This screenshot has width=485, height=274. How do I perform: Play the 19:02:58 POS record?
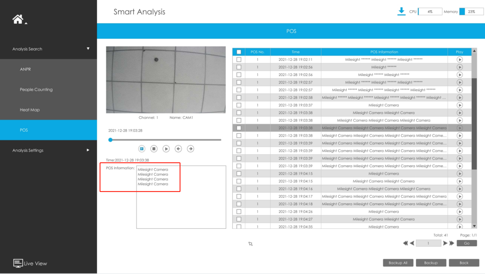pyautogui.click(x=459, y=98)
